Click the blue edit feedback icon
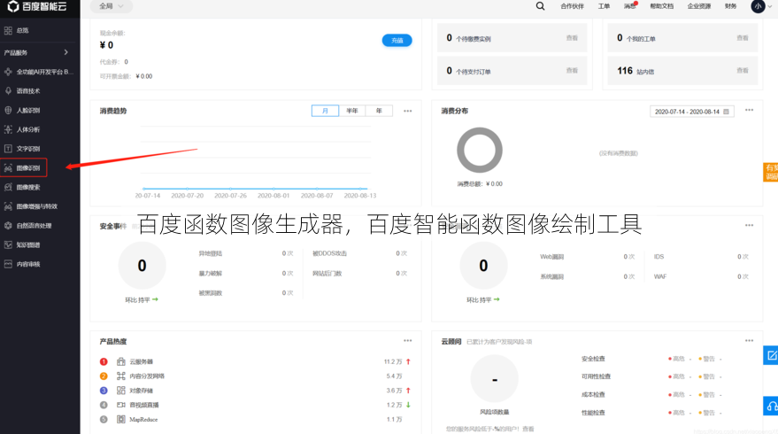 [771, 355]
